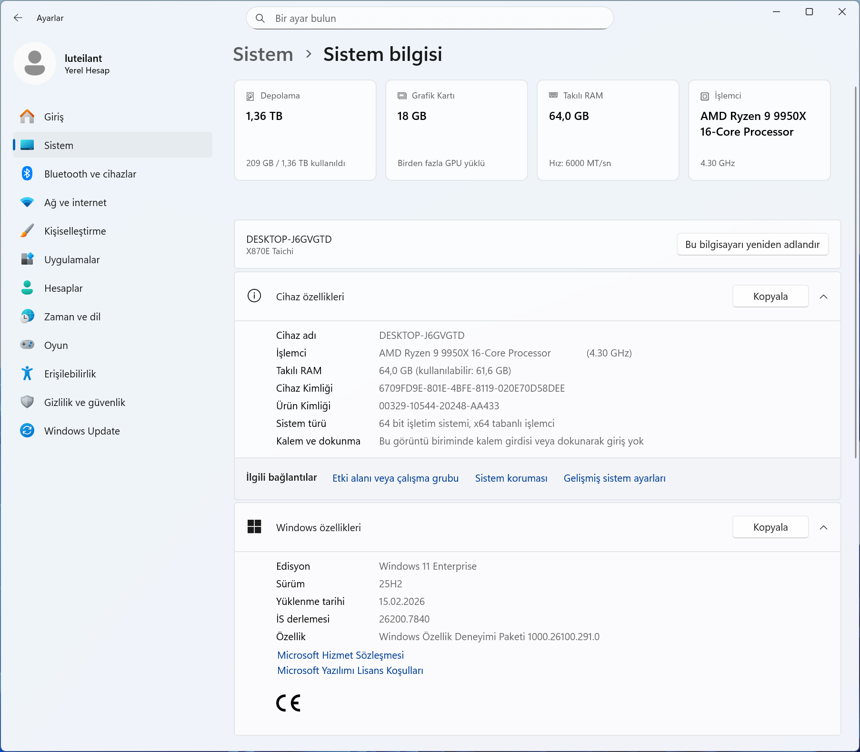Select Hesaplar in sidebar

pos(113,288)
